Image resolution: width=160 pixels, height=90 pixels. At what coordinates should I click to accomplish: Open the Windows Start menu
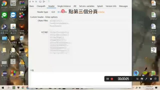(x=3, y=88)
